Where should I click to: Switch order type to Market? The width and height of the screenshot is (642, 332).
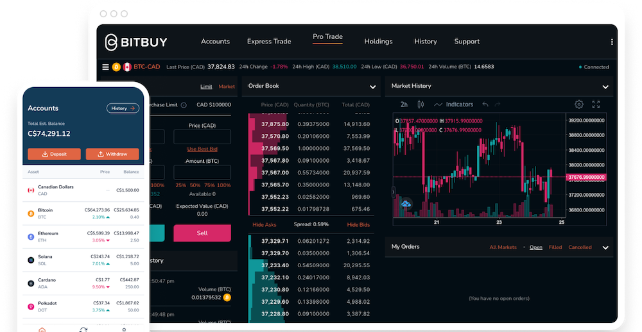(227, 87)
